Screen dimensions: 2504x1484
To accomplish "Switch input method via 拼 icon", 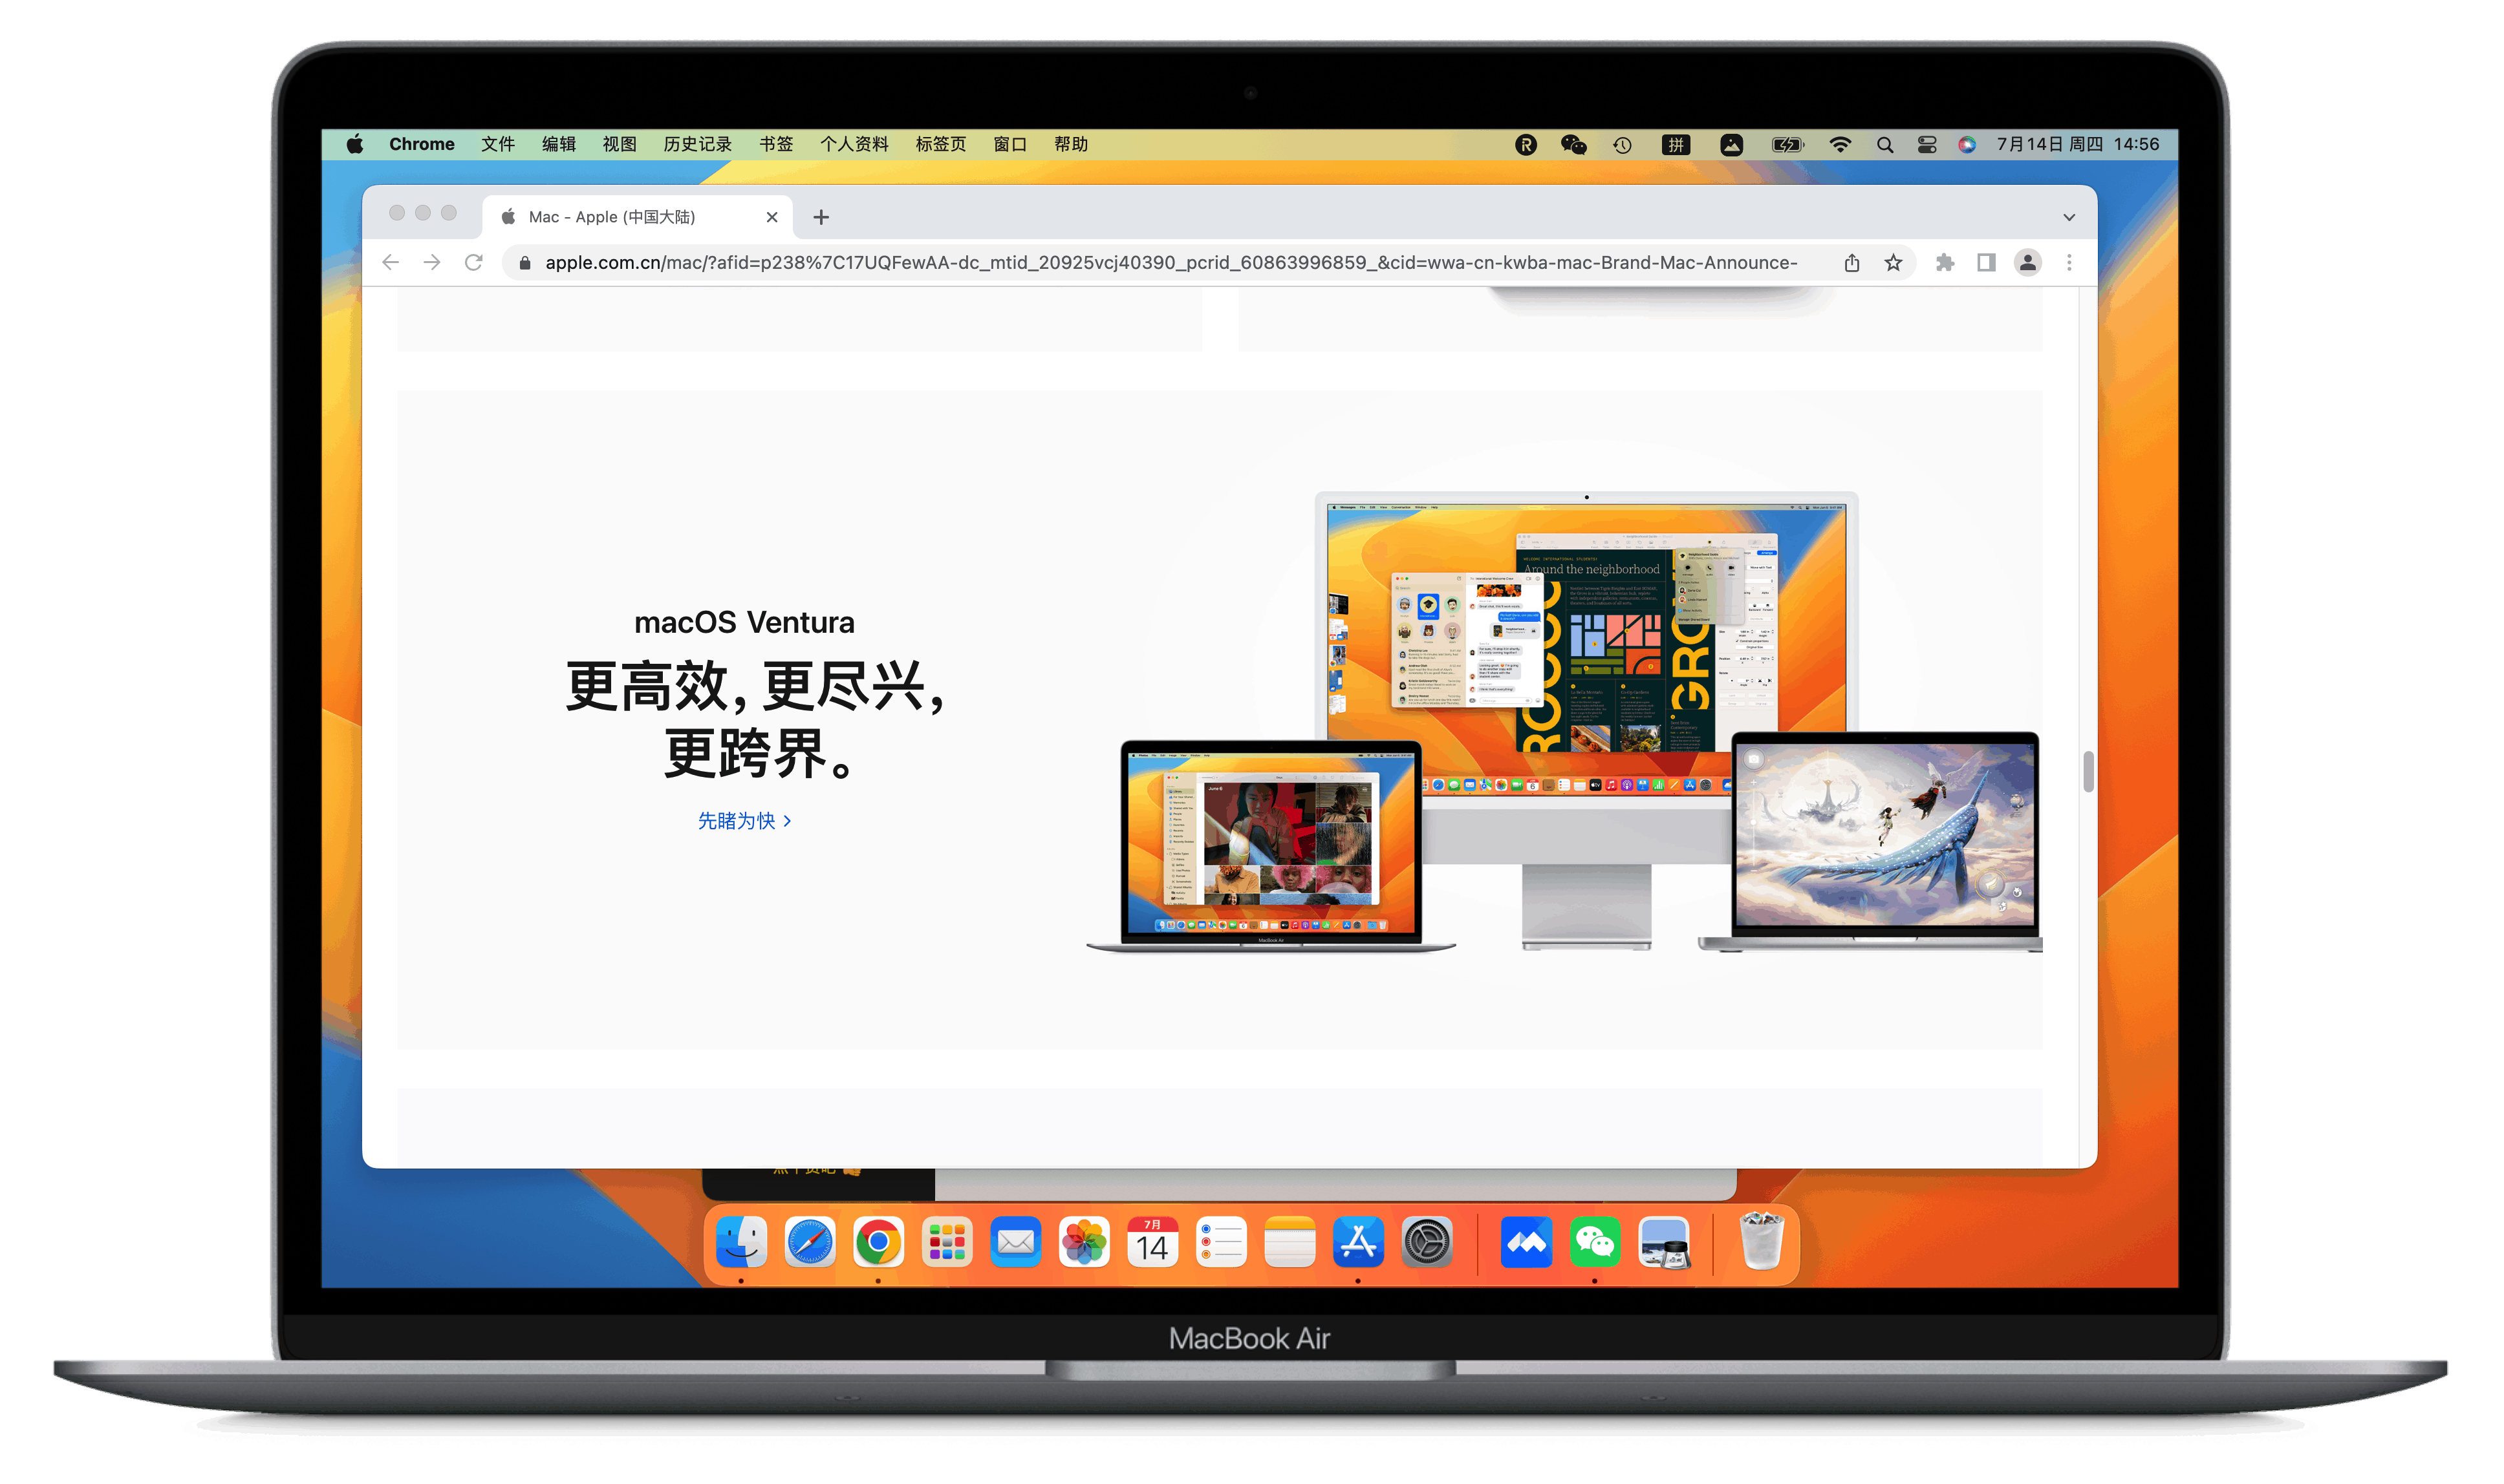I will tap(1676, 145).
